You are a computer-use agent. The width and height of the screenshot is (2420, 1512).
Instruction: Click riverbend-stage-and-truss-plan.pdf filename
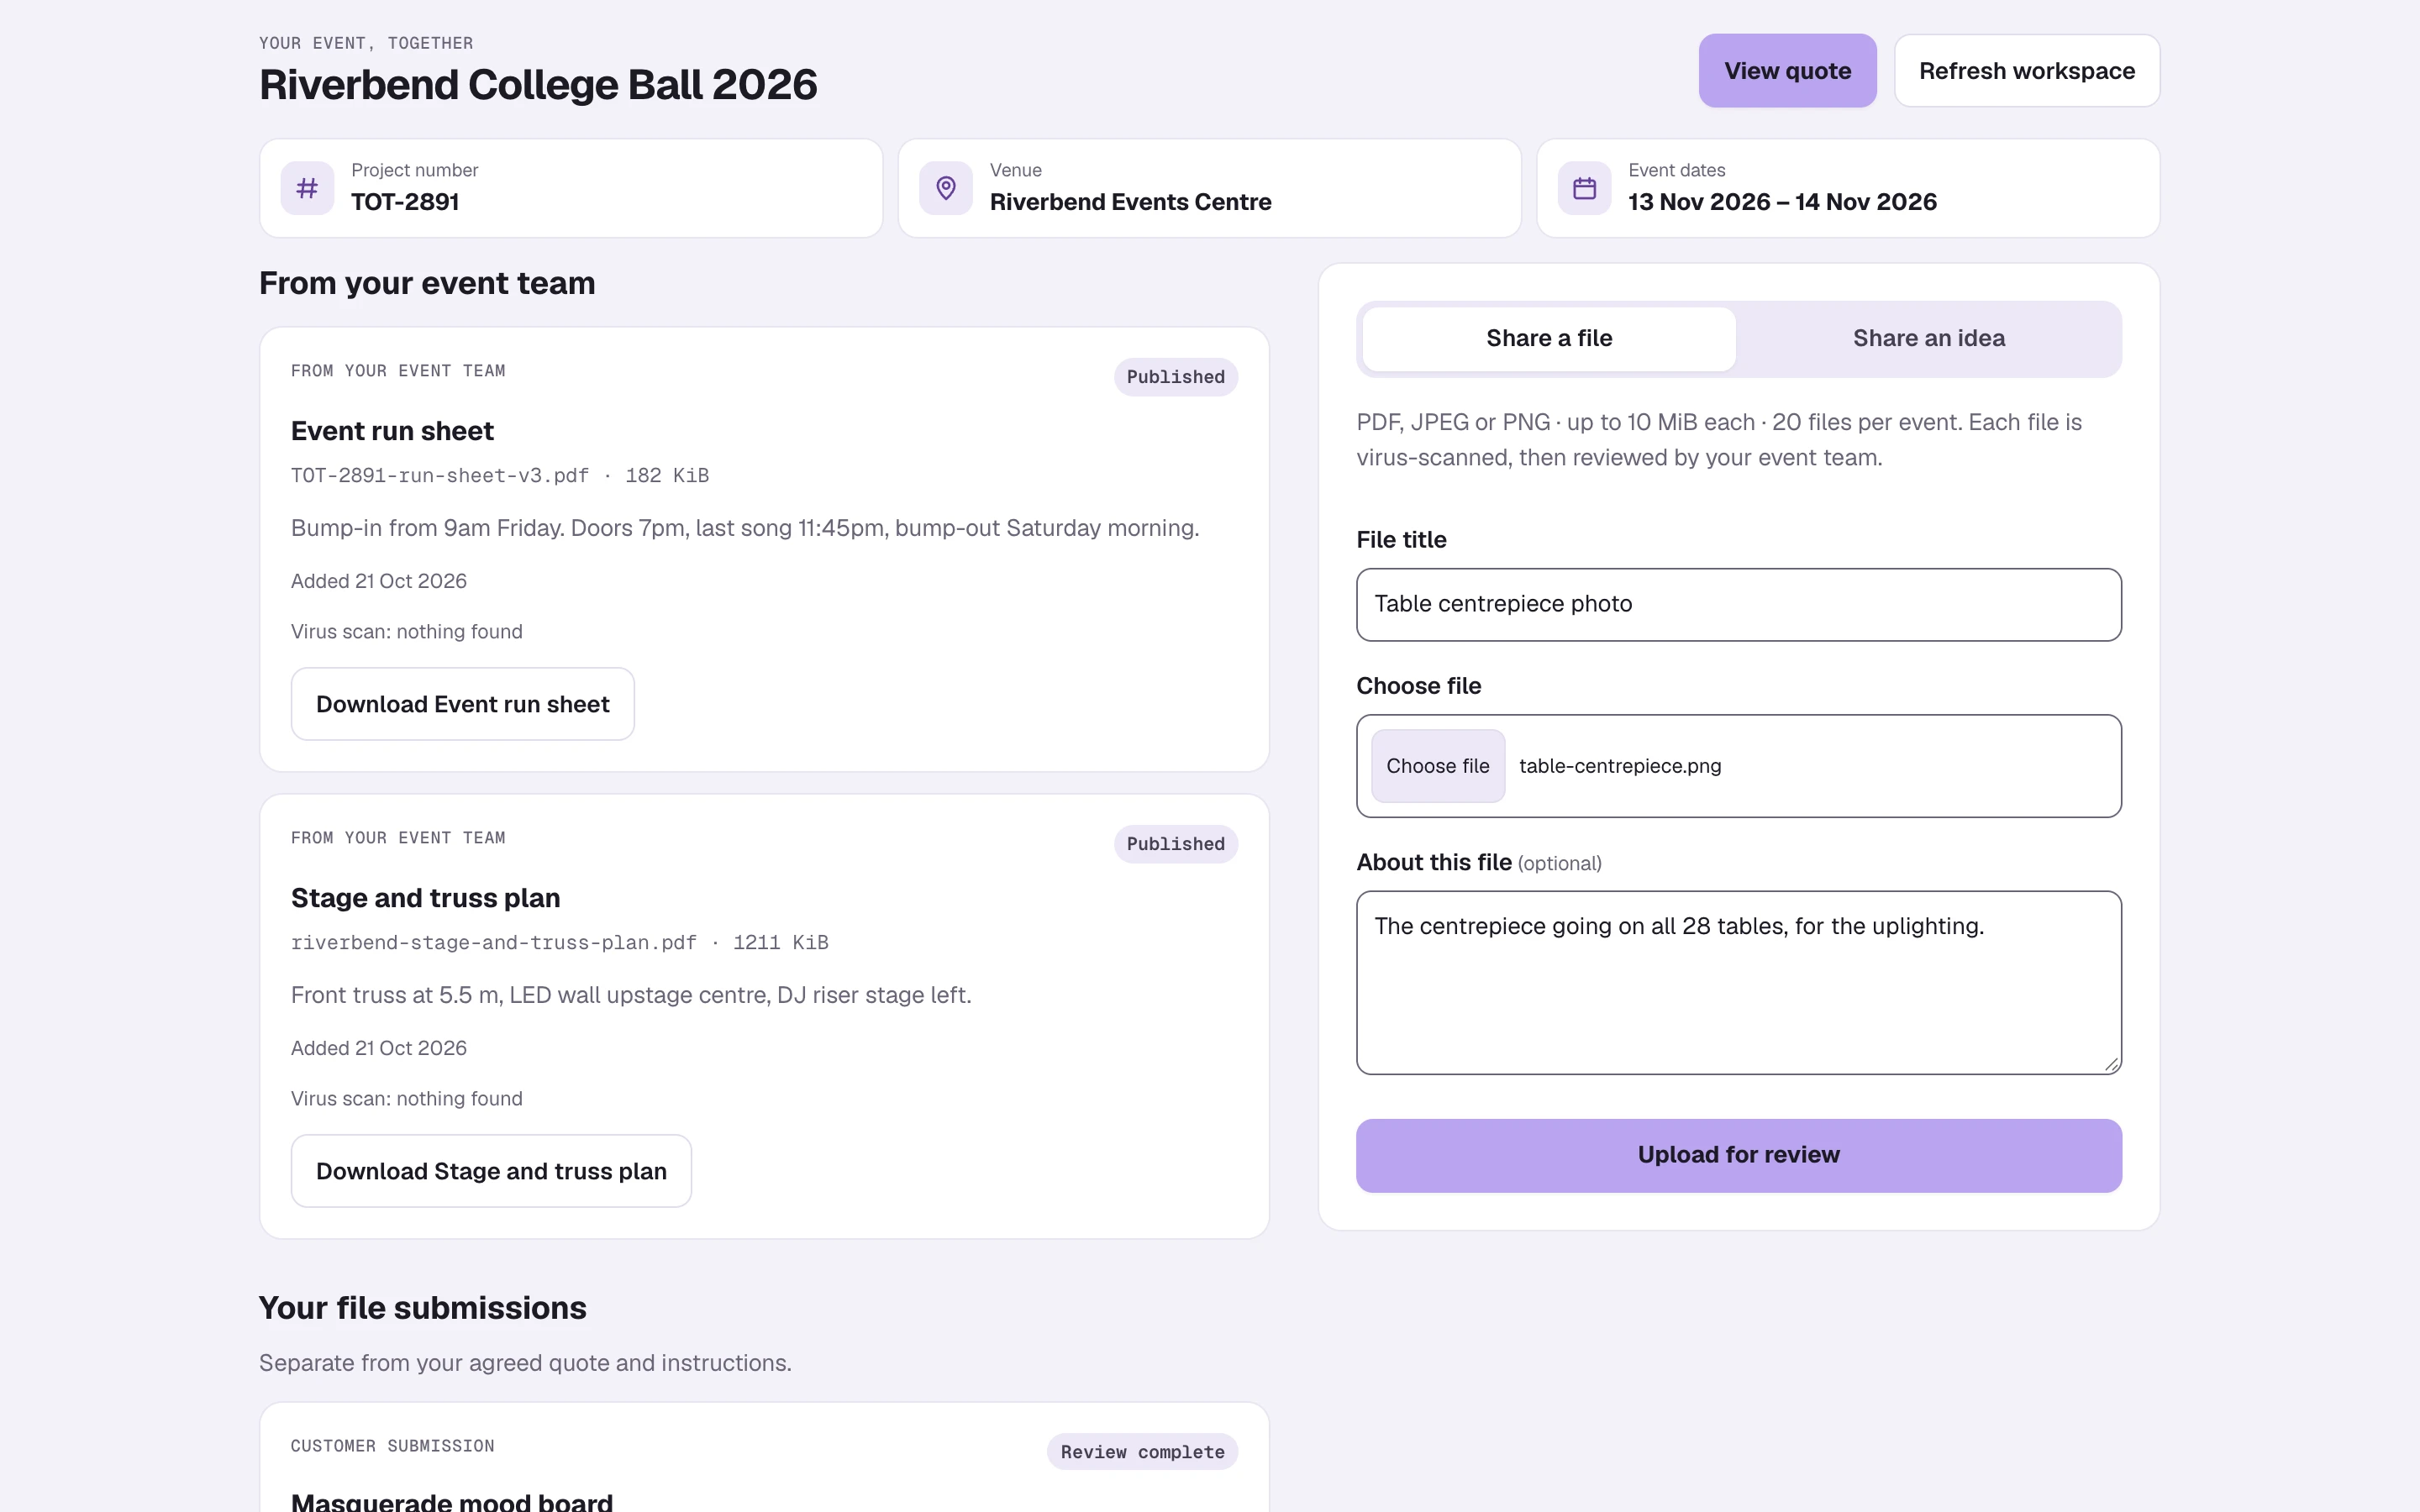(494, 943)
